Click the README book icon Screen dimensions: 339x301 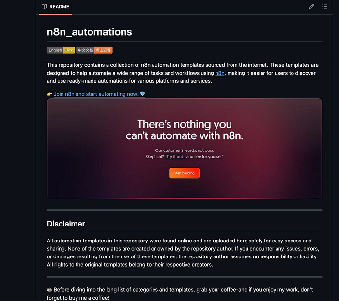(x=44, y=6)
